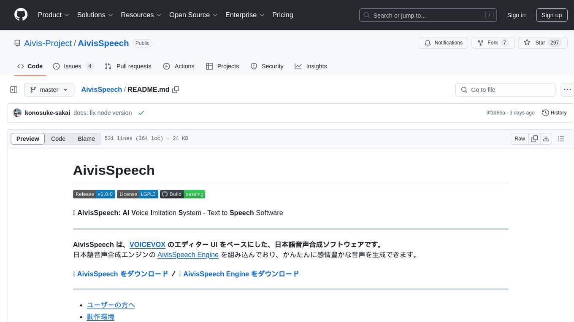This screenshot has height=322, width=574.
Task: Expand the Open Source menu
Action: 193,15
